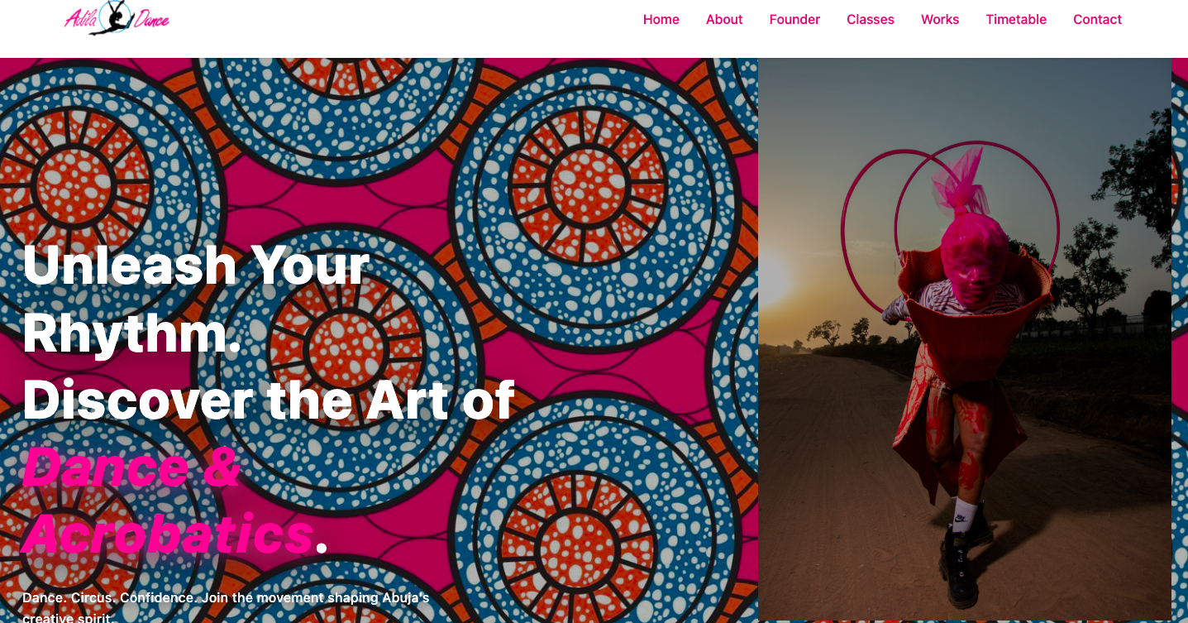Open the Founder section link

[x=794, y=19]
